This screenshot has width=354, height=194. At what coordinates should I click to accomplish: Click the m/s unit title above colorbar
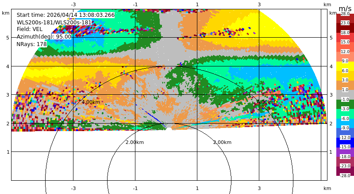click(345, 8)
